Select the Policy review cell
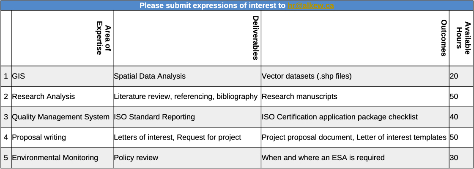Viewport: 474px width, 169px height. pos(187,158)
